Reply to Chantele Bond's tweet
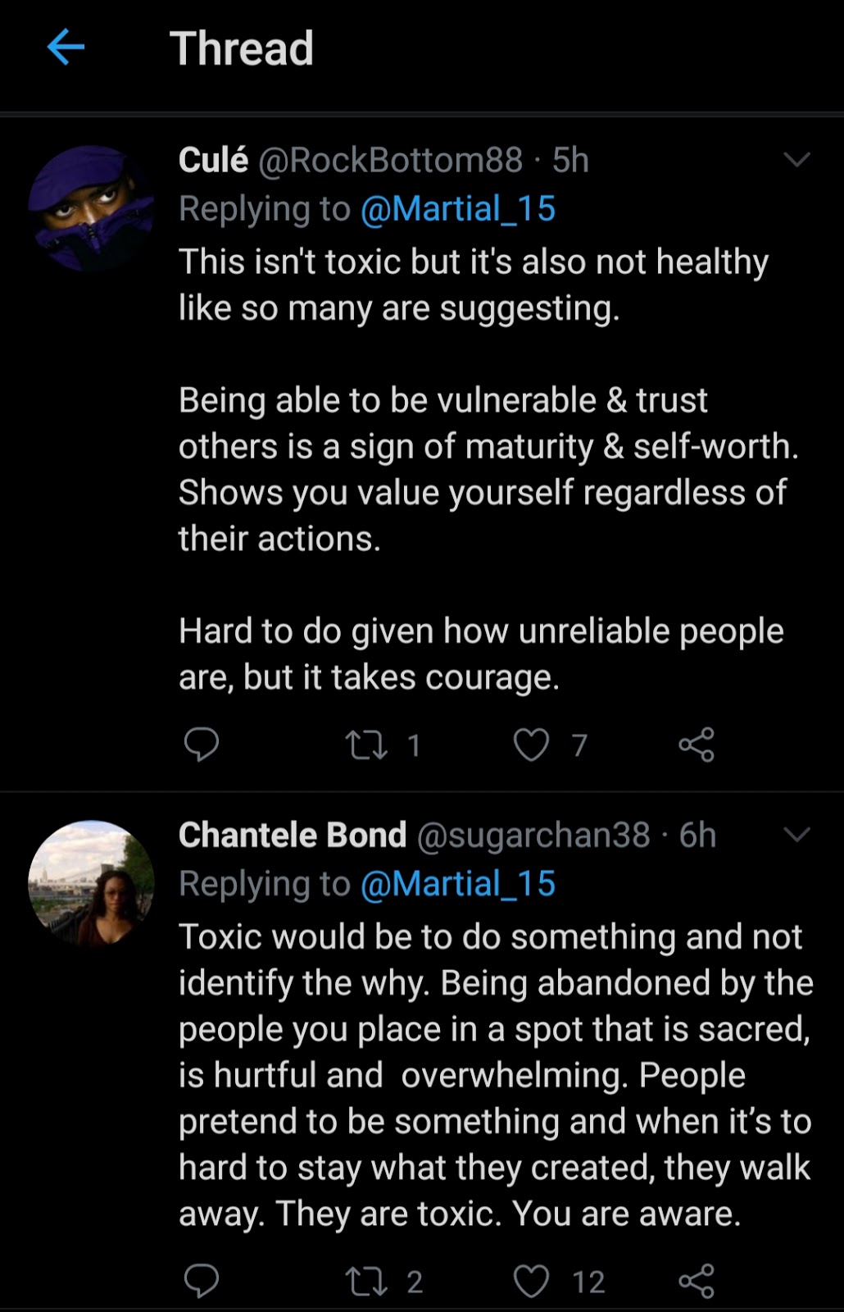The height and width of the screenshot is (1312, 844). [x=201, y=1281]
